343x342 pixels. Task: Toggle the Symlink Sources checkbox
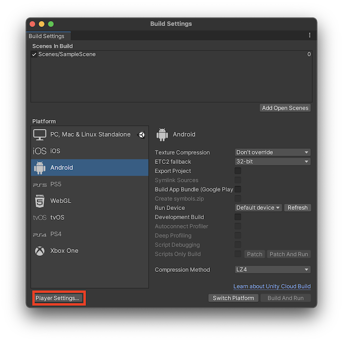click(x=238, y=180)
